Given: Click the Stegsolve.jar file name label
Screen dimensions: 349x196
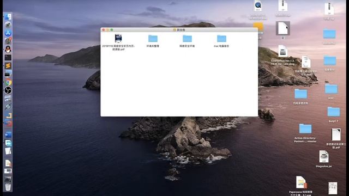Looking at the screenshot, I should click(324, 166).
